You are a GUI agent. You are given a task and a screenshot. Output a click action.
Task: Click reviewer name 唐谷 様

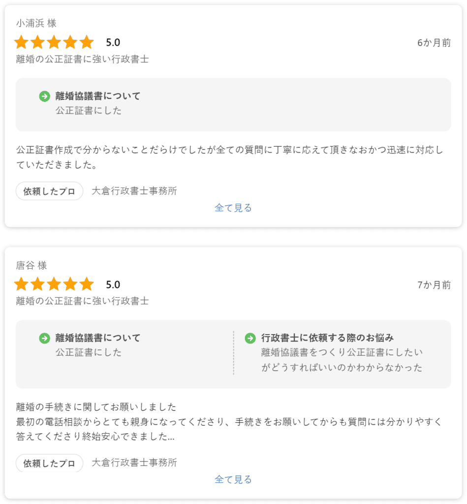pyautogui.click(x=31, y=266)
